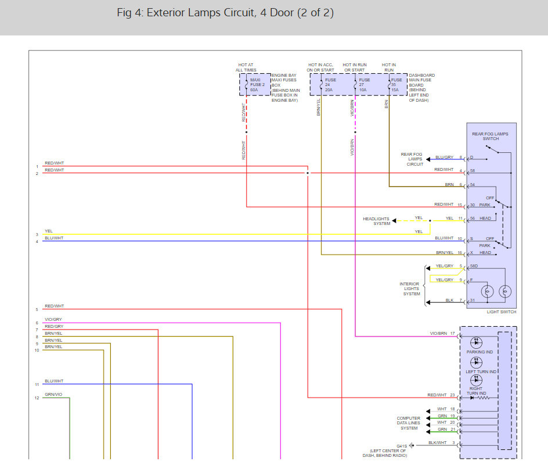Click the 'YEL/GRY' wire label at pin 9
The image size is (548, 472).
pos(445,280)
